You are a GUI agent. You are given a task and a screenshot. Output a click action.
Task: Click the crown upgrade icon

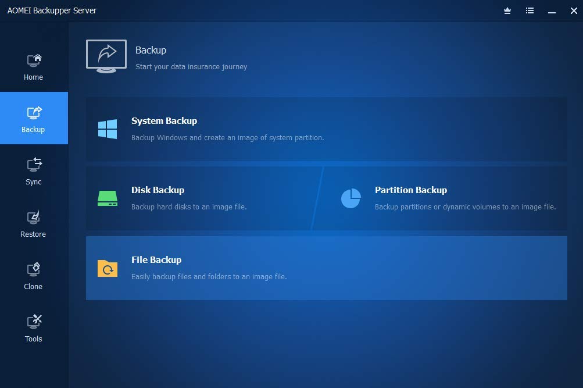pyautogui.click(x=507, y=11)
